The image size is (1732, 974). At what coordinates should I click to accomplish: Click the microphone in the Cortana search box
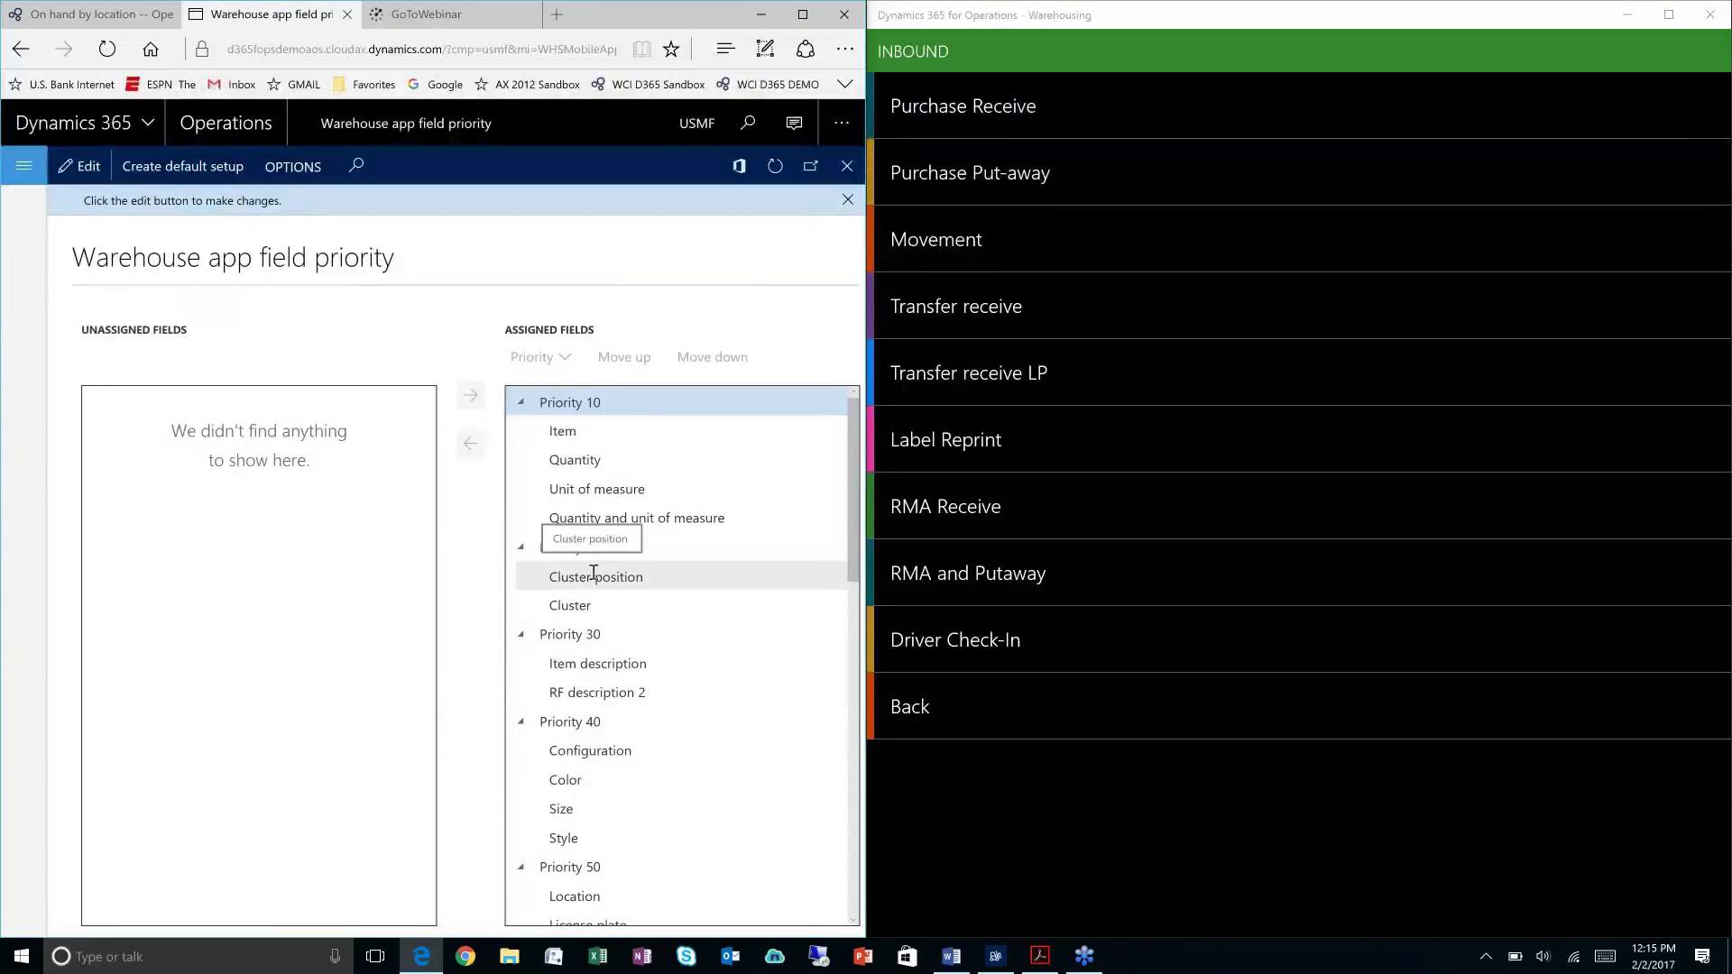[x=335, y=956]
